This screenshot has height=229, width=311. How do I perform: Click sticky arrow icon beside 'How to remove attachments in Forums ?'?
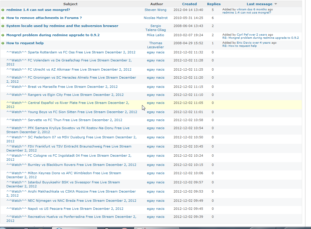[x=3, y=18]
